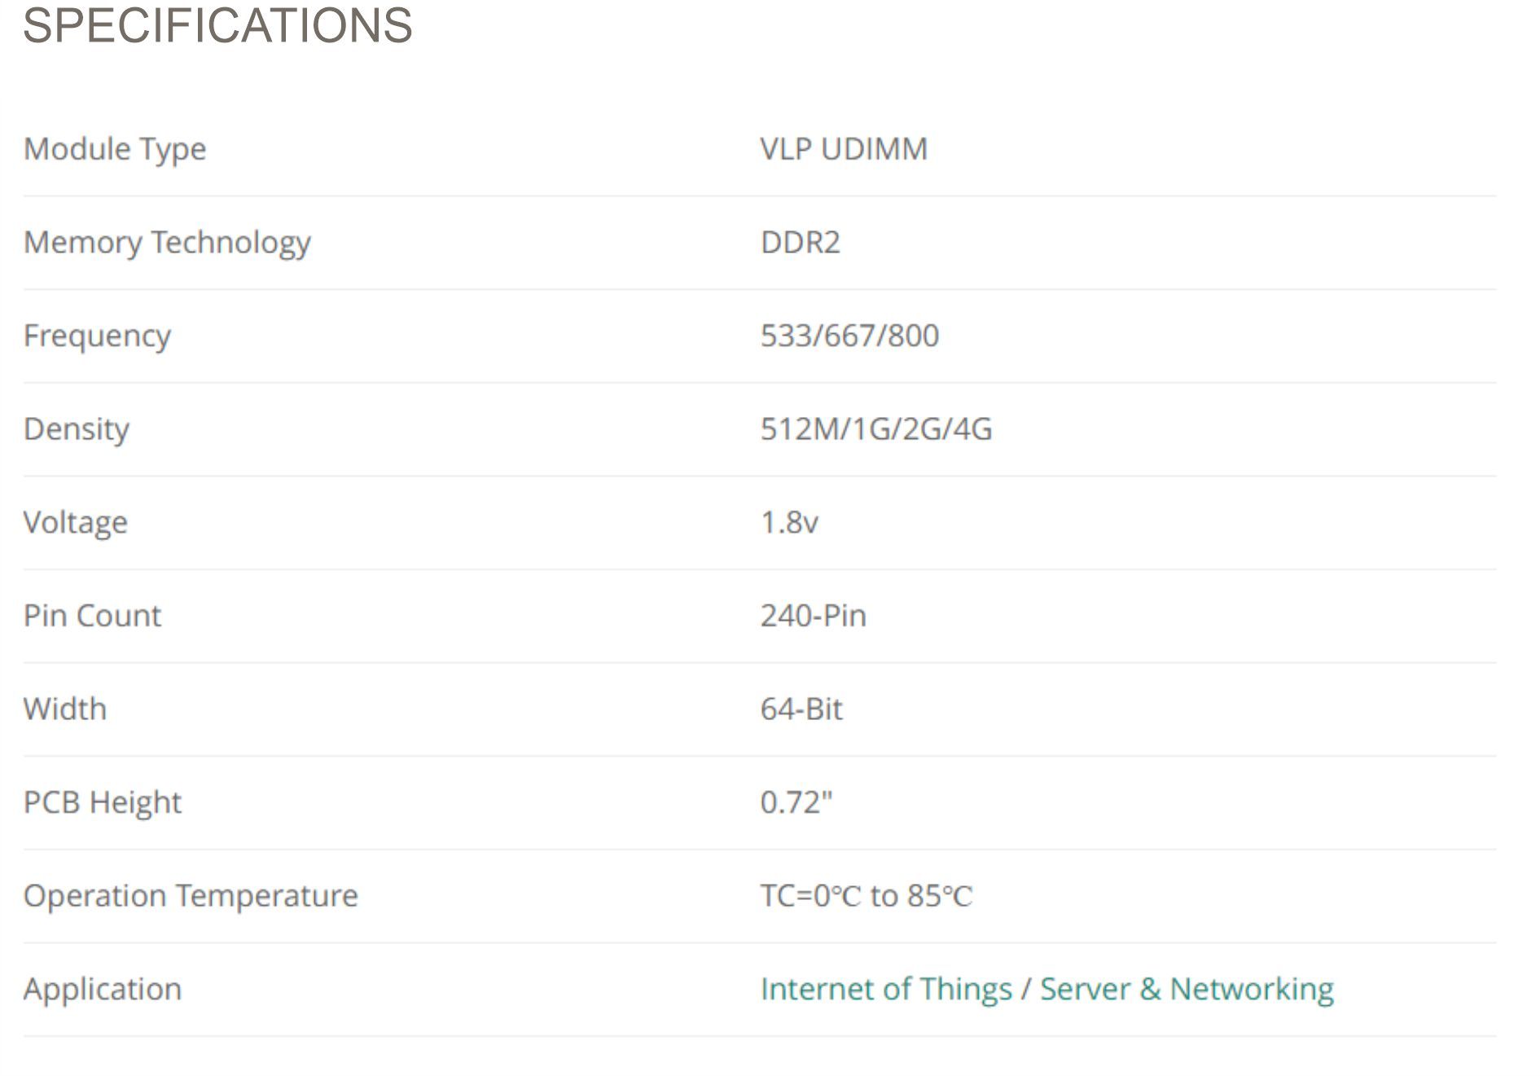Click the 512M/1G/2G/4G density value
The width and height of the screenshot is (1540, 1076).
(x=876, y=429)
